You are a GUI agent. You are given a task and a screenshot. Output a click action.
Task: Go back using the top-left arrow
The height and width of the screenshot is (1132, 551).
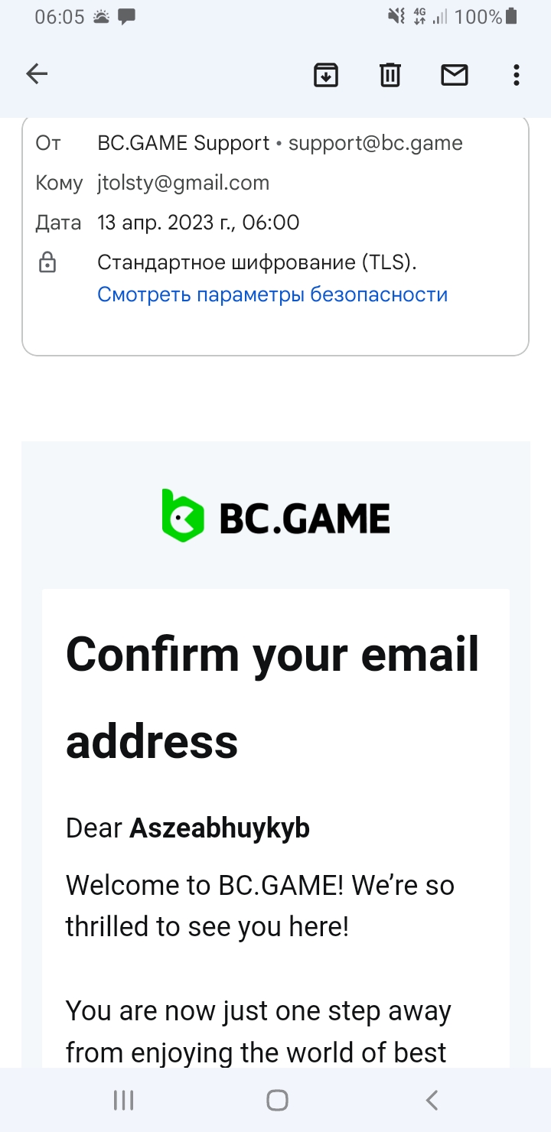pos(37,74)
